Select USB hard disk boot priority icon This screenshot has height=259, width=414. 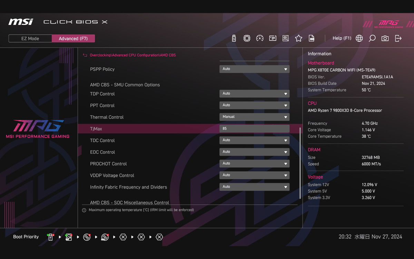click(69, 237)
